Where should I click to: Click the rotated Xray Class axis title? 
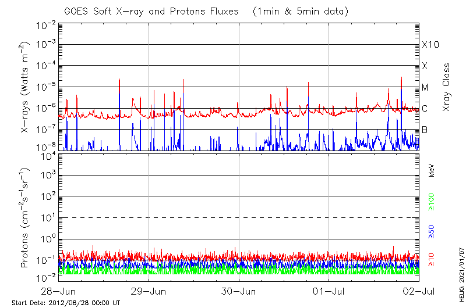click(447, 87)
